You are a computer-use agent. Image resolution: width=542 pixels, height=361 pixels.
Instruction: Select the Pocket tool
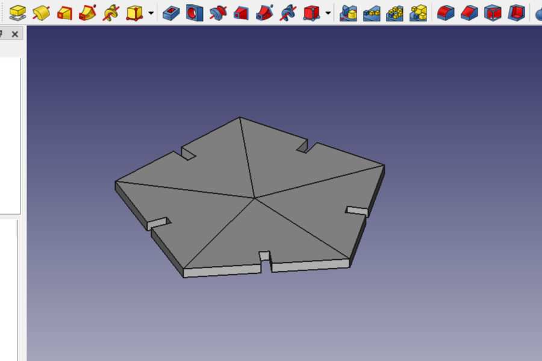pyautogui.click(x=170, y=10)
